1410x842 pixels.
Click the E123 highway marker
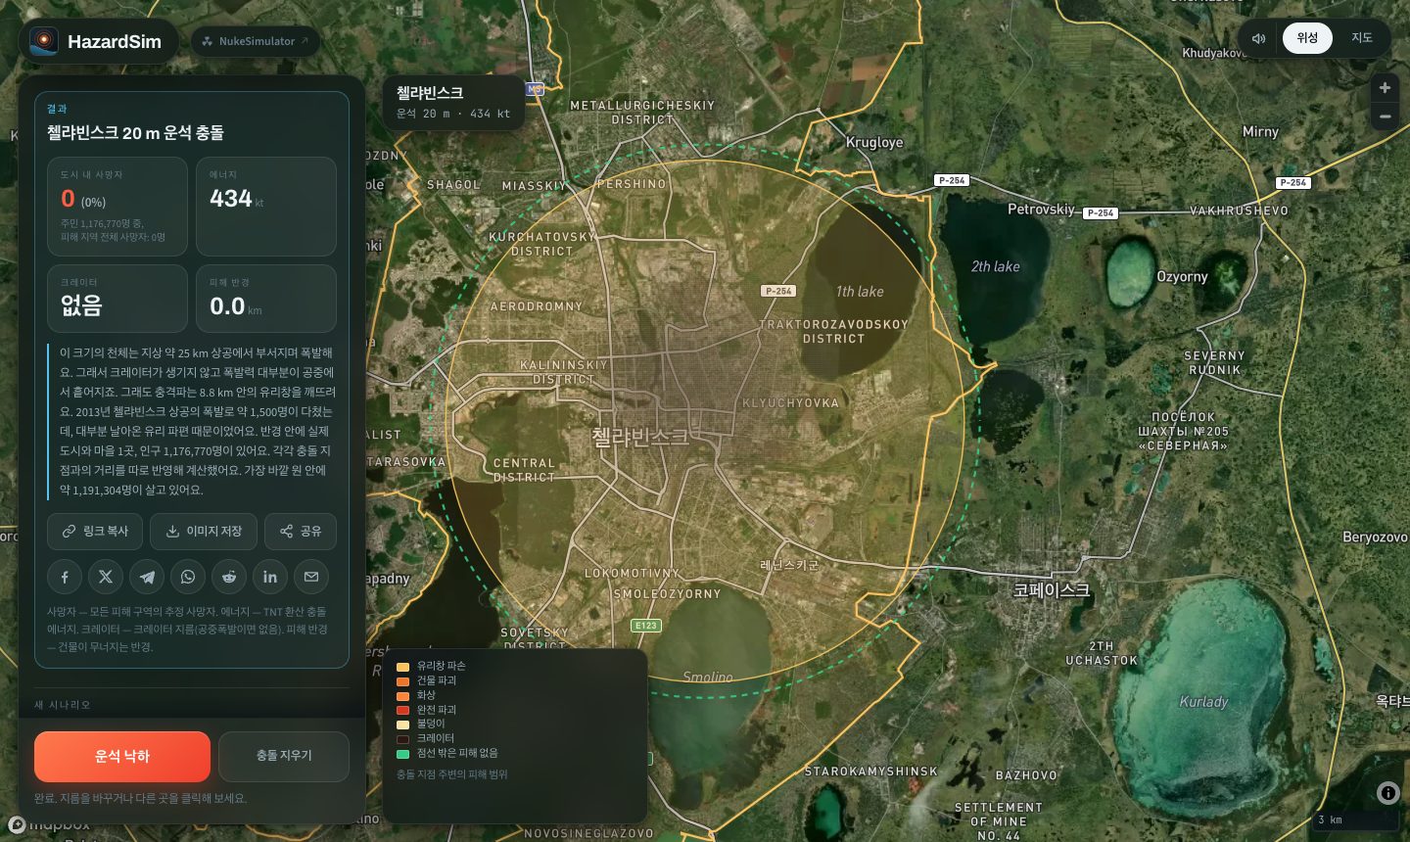(646, 625)
